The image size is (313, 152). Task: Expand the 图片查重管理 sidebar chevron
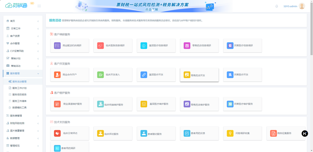pos(38,131)
